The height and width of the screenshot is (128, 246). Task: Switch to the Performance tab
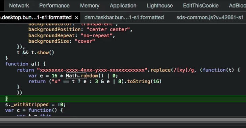click(54, 6)
